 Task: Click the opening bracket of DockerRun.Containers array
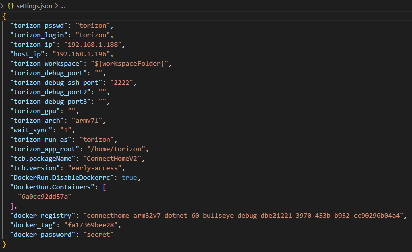[x=104, y=187]
